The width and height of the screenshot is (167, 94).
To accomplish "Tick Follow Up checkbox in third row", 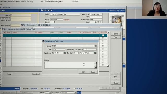I will [x=103, y=41].
